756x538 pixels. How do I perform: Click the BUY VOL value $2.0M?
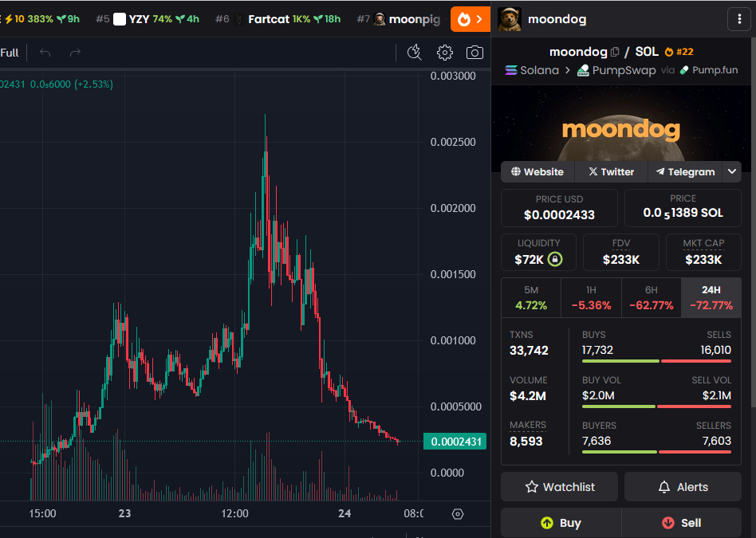(x=598, y=395)
